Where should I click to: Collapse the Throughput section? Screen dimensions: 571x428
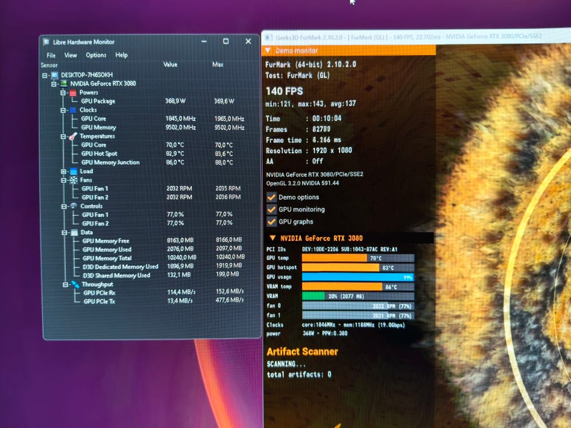coord(65,285)
